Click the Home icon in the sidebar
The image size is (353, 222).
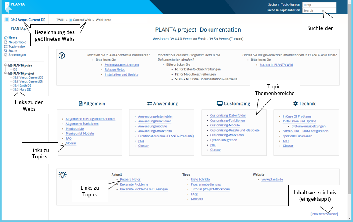click(x=5, y=38)
